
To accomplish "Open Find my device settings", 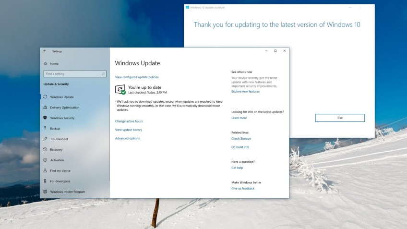I will 60,170.
